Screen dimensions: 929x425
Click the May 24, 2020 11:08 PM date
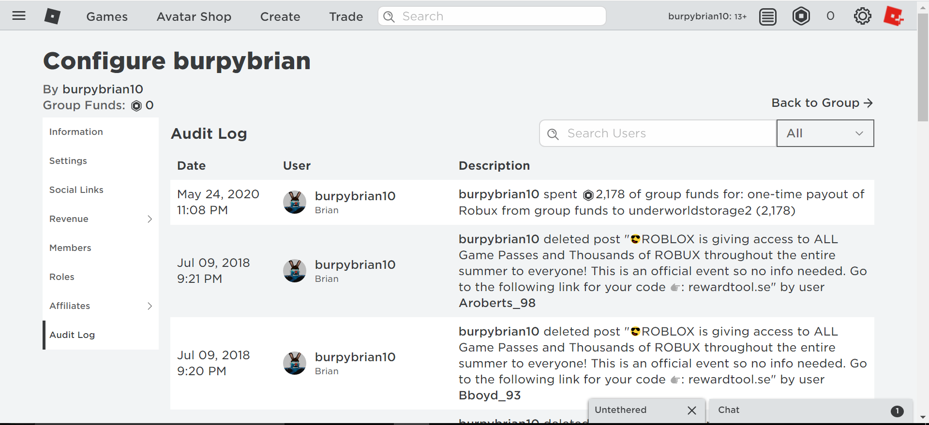pos(218,202)
